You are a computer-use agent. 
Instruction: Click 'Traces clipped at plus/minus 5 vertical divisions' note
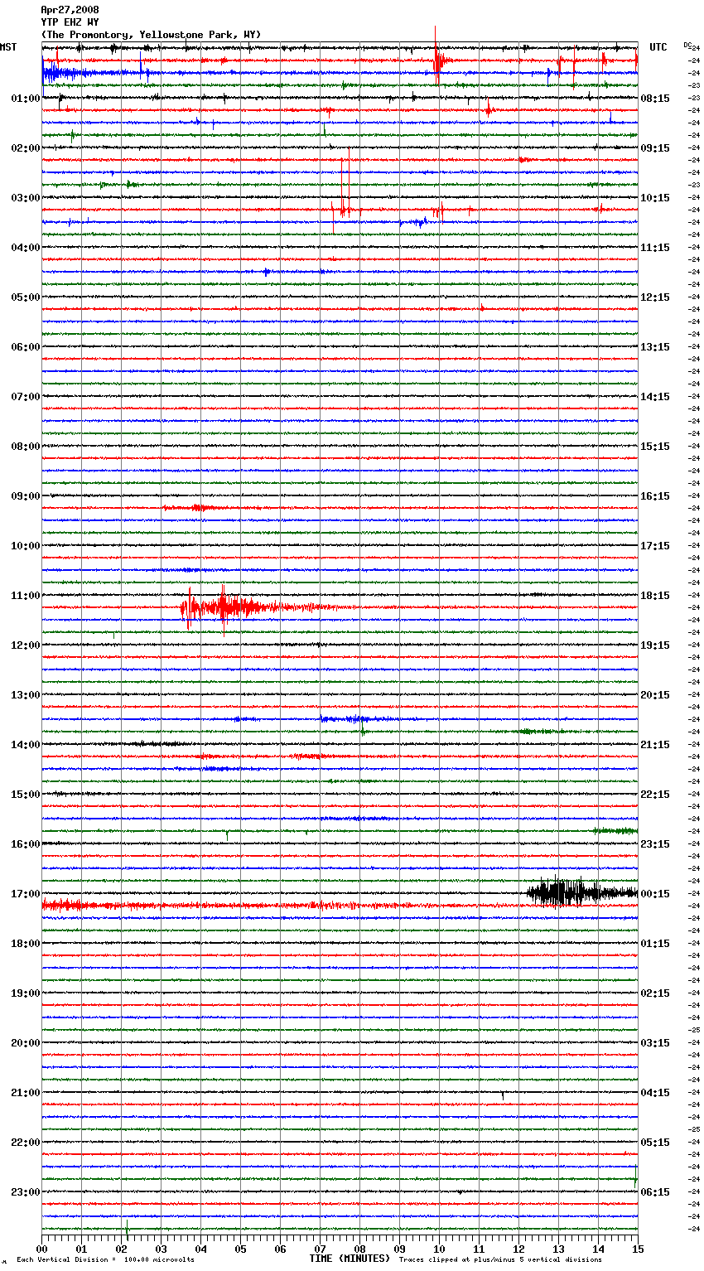(500, 1260)
